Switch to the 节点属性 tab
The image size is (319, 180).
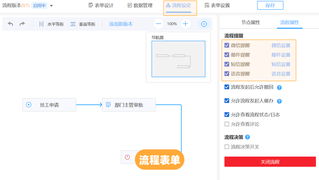click(x=251, y=22)
